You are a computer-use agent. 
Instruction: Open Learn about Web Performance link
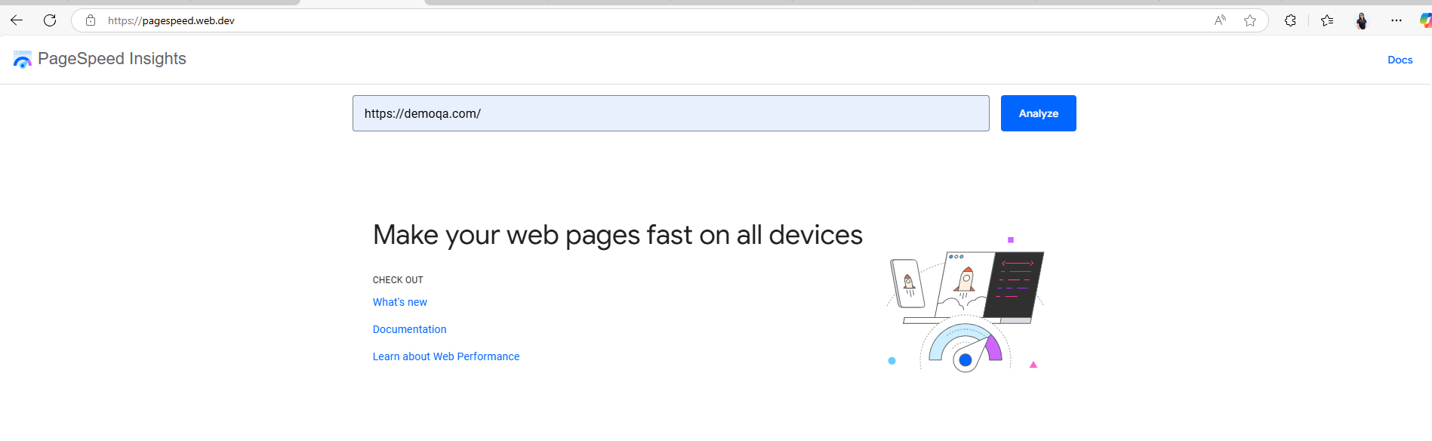(445, 356)
